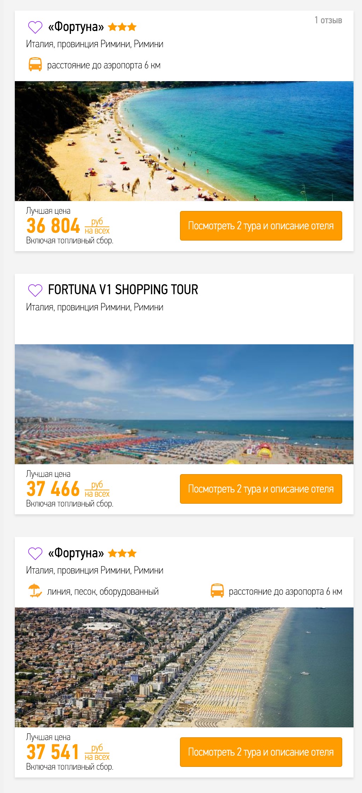Open the '1 отзыв' reviews link

tap(328, 20)
